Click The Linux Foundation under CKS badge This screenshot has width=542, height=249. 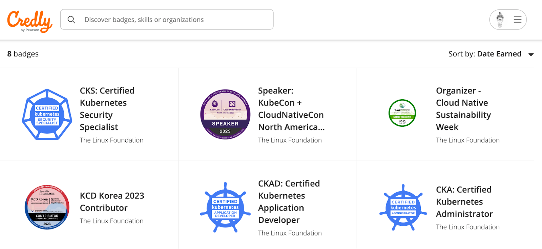point(111,140)
